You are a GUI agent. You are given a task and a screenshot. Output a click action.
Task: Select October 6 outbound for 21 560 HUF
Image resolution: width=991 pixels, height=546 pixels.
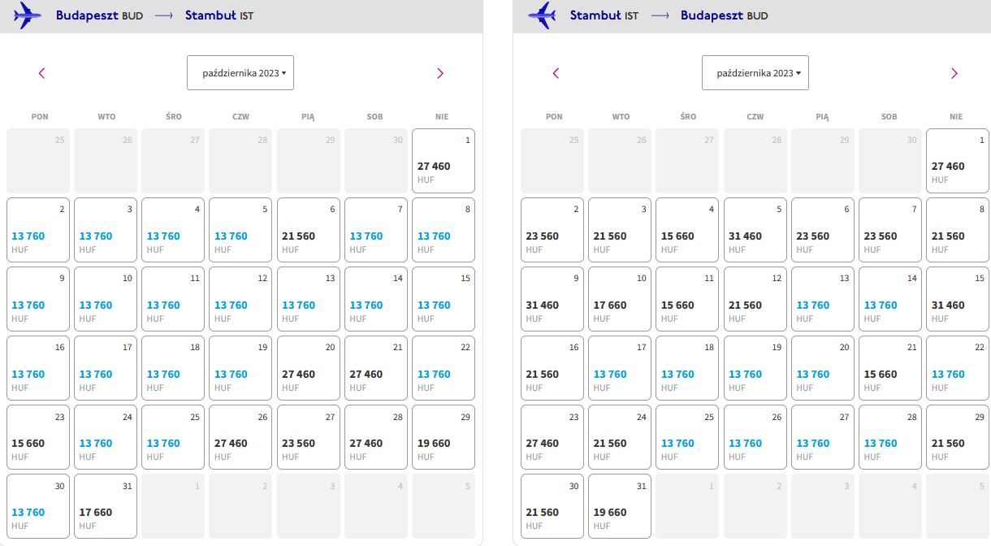(x=308, y=230)
